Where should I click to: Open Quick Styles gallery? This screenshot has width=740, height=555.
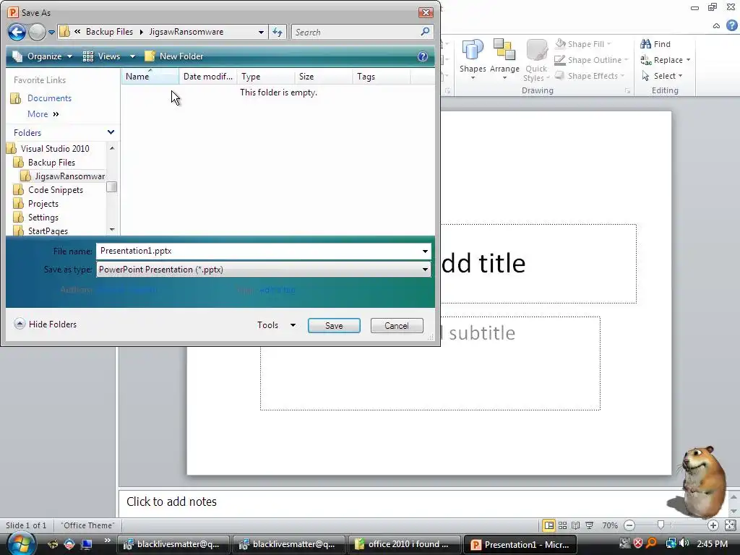click(x=537, y=61)
